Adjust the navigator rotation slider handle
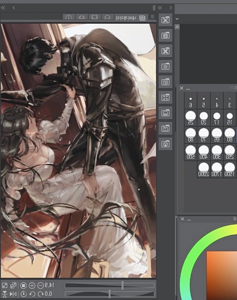This screenshot has width=237, height=300. click(109, 294)
